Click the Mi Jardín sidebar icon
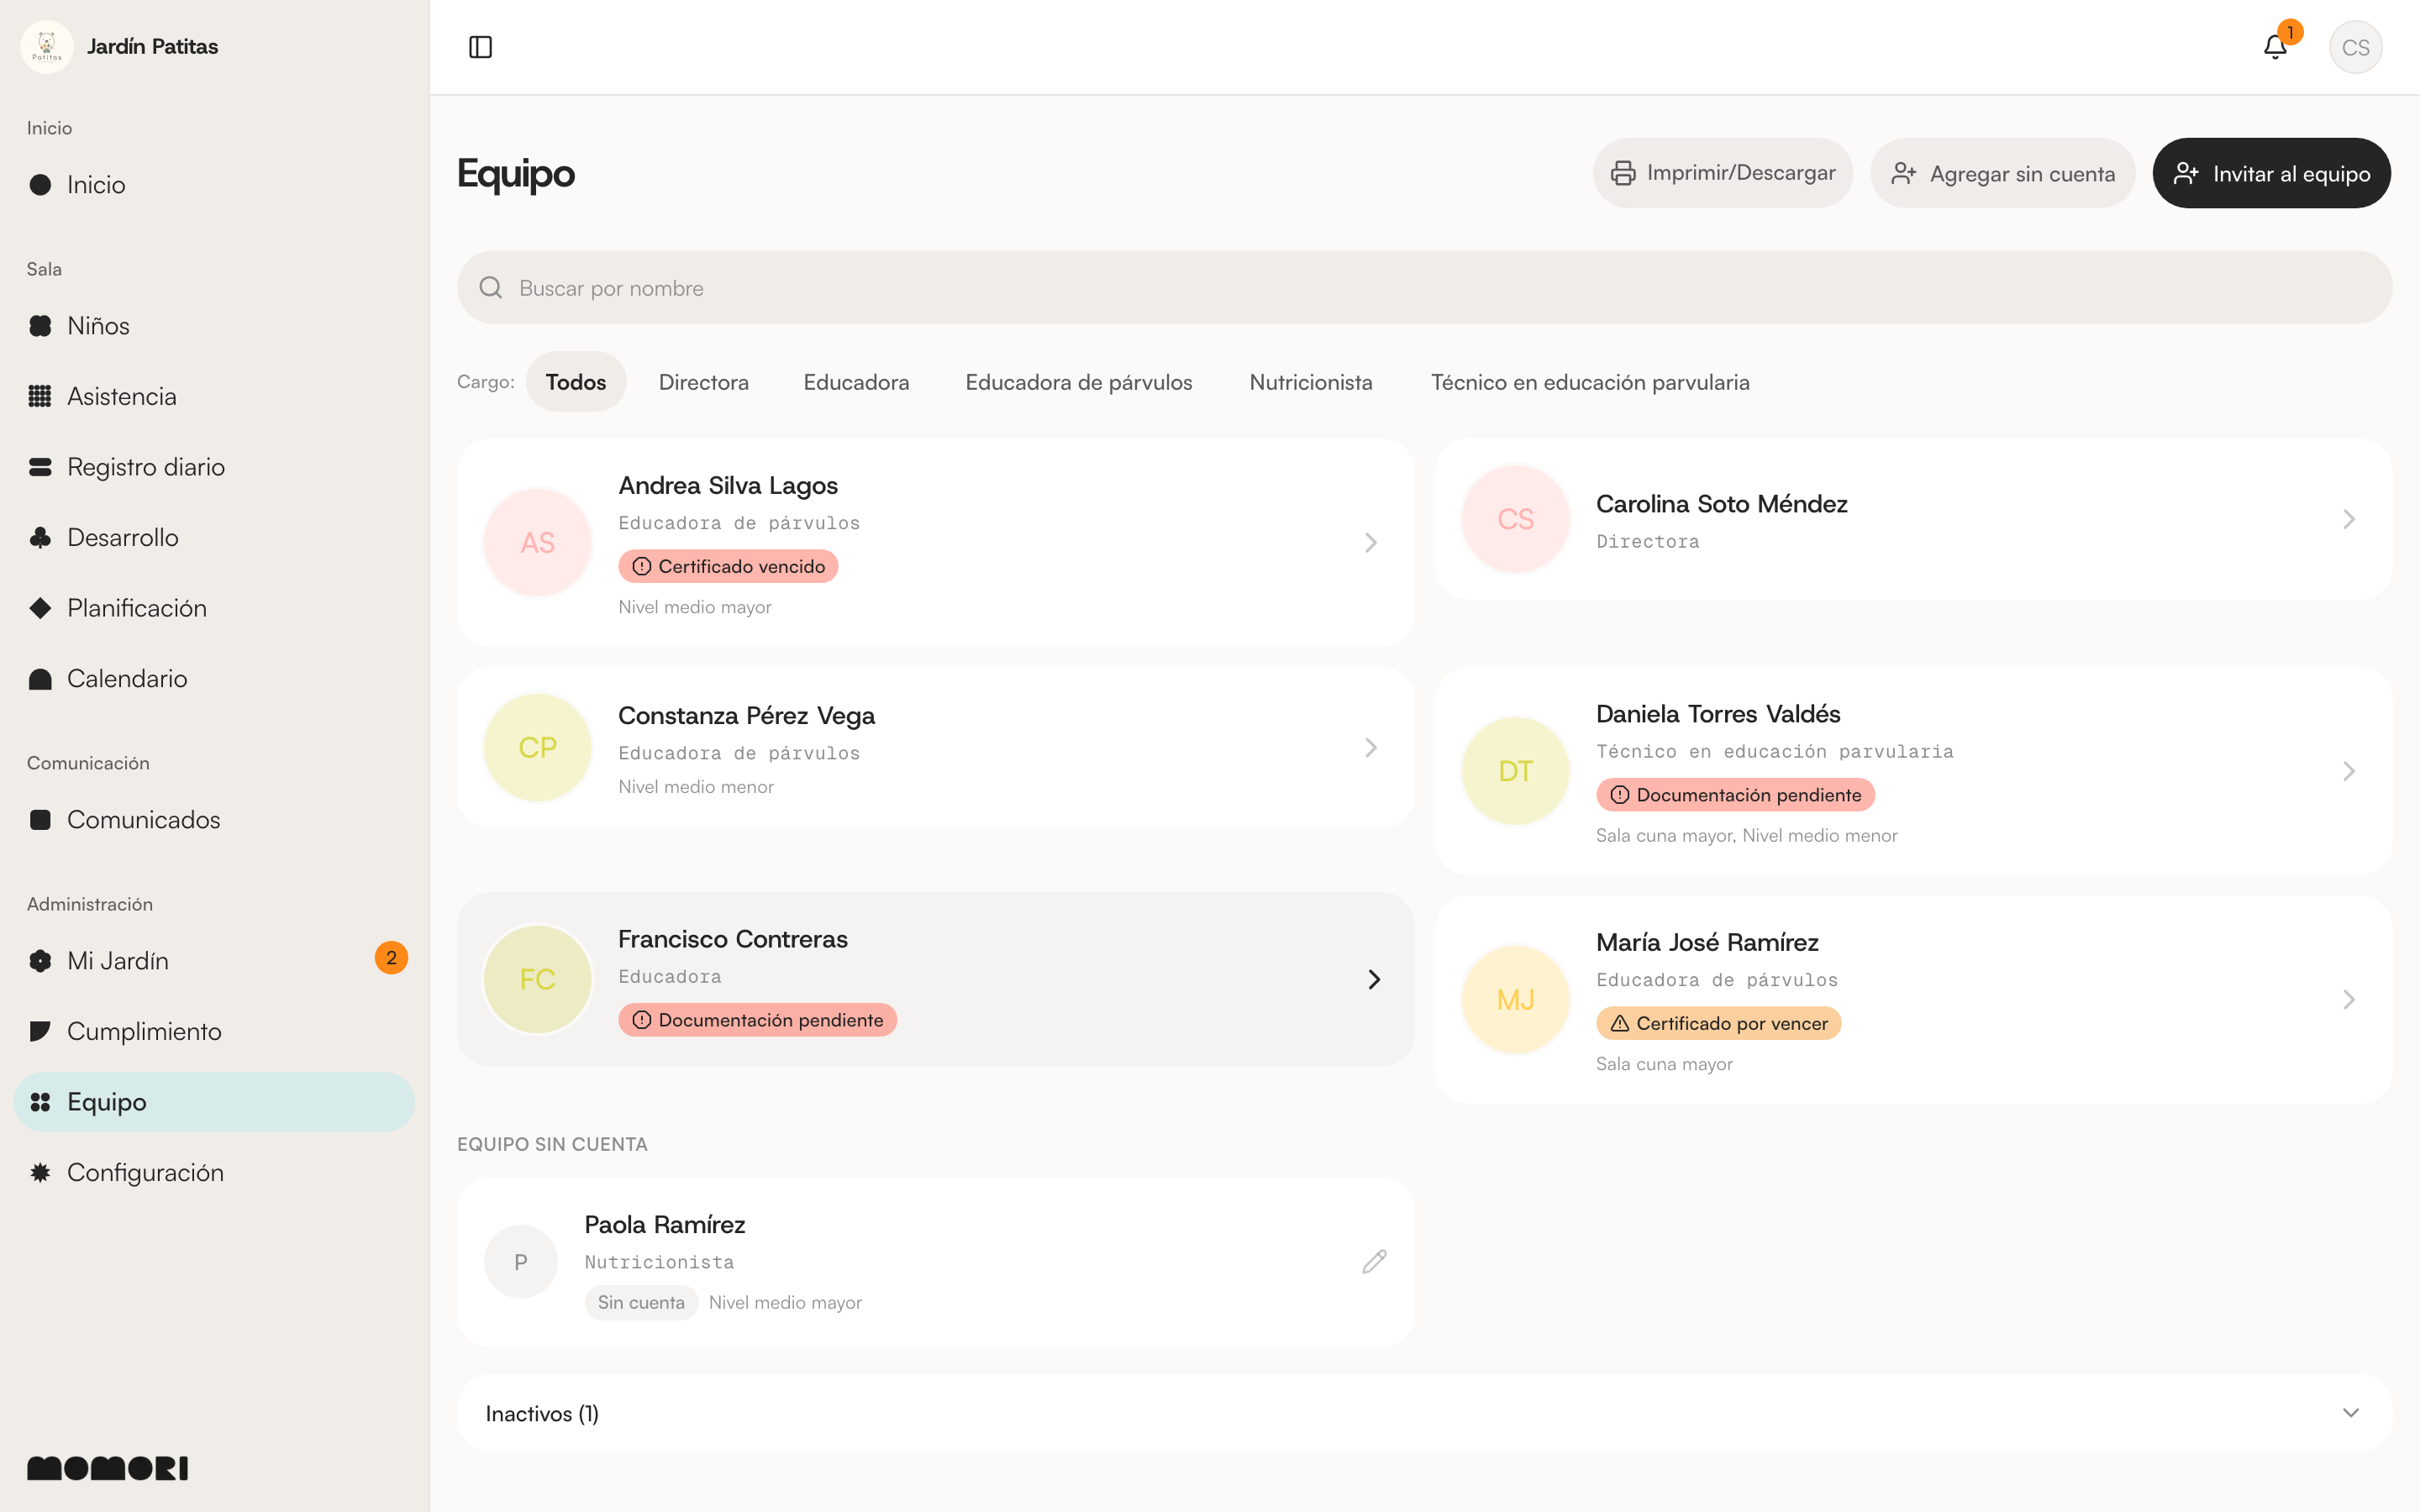 click(40, 961)
